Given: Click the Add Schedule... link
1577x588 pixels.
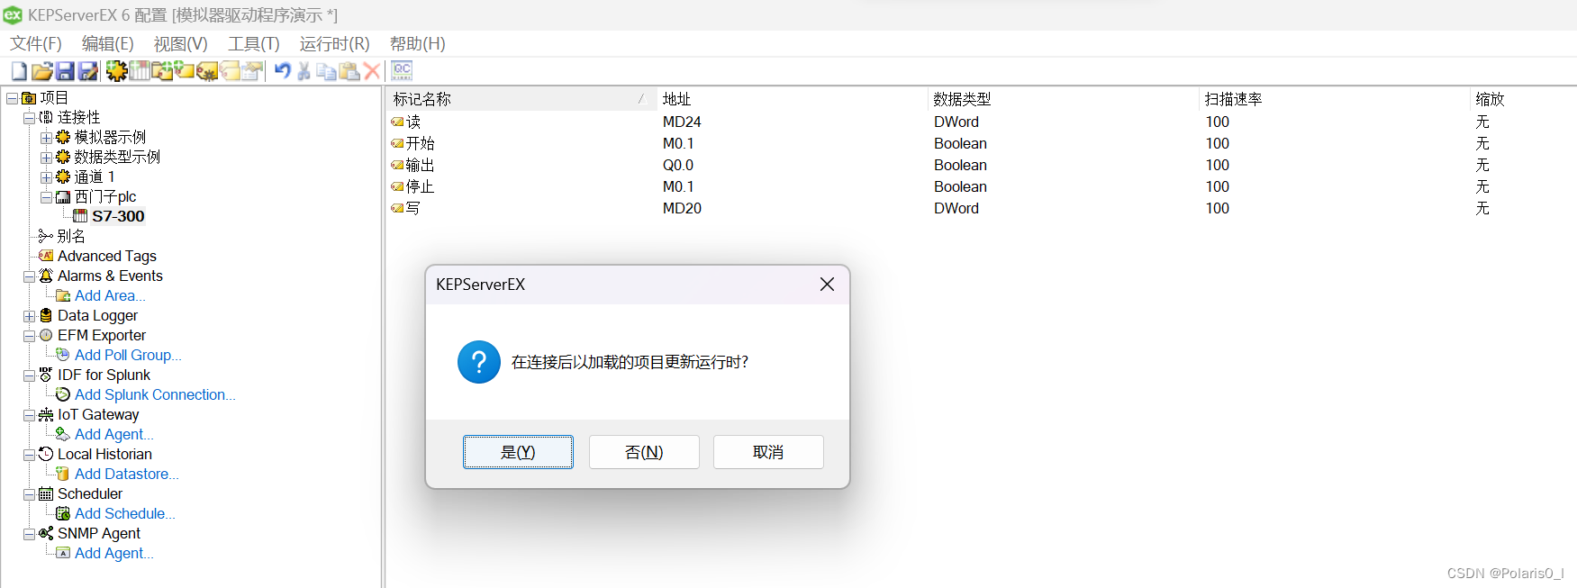Looking at the screenshot, I should [x=125, y=513].
